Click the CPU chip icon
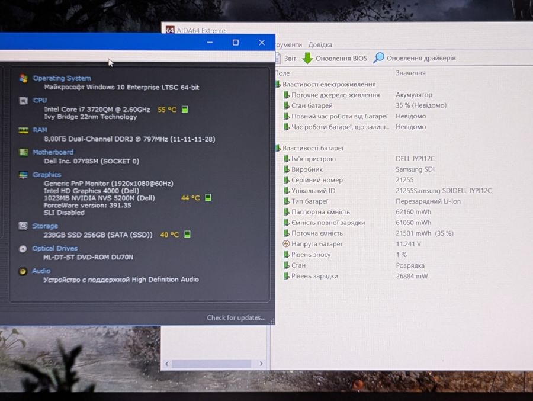 pyautogui.click(x=23, y=101)
